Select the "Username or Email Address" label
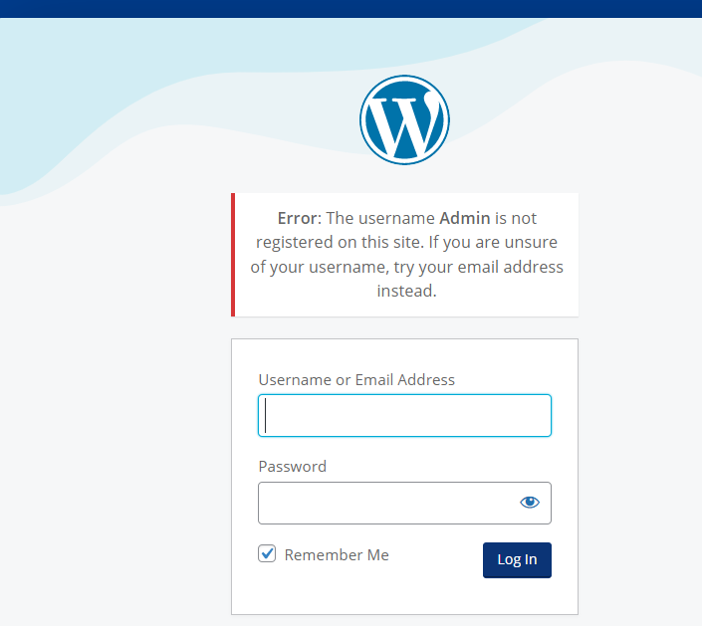702x626 pixels. pyautogui.click(x=356, y=379)
